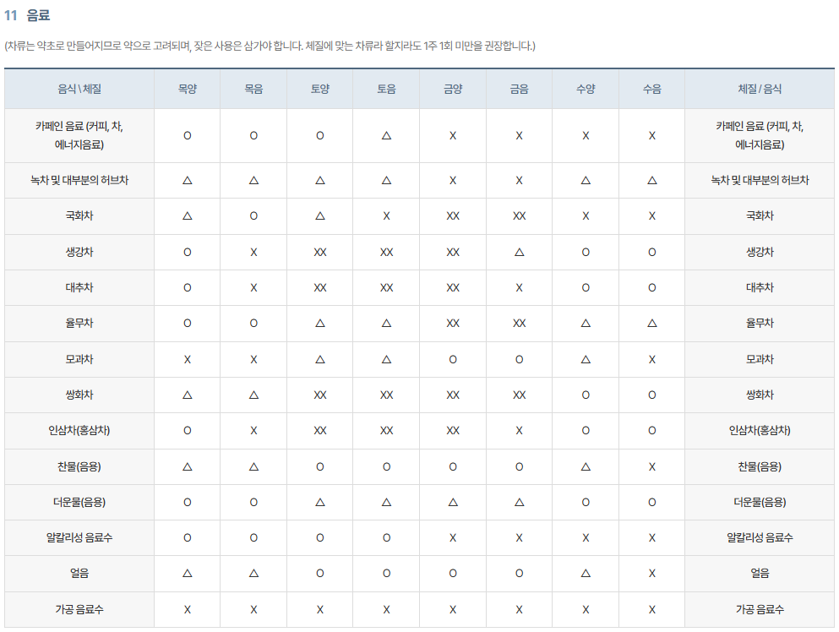Click the X in 모과차 row, 수음 column
This screenshot has width=839, height=632.
pyautogui.click(x=651, y=359)
